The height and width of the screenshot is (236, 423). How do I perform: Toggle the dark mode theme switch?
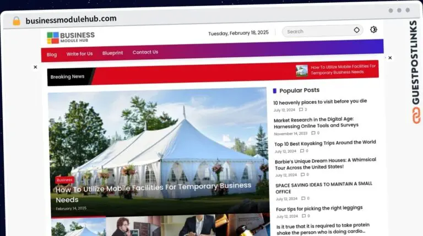point(373,30)
